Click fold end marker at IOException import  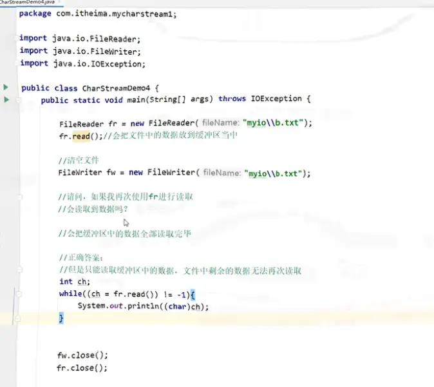17,63
